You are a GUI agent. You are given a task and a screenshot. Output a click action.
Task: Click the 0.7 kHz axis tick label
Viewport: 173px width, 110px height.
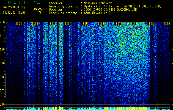pyautogui.click(x=2, y=91)
